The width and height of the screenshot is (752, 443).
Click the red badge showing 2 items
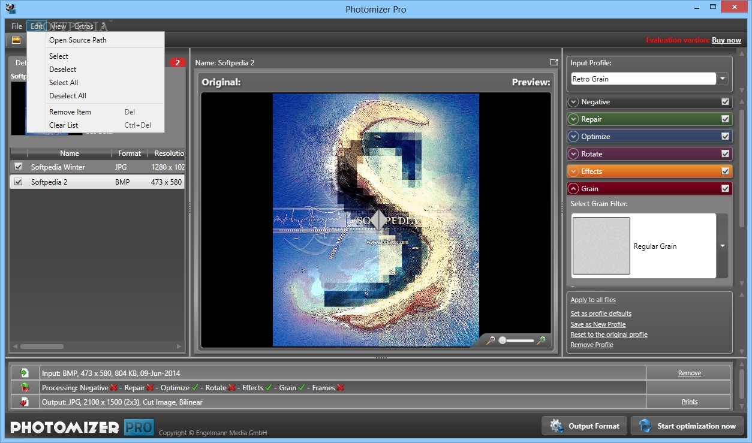click(x=178, y=62)
